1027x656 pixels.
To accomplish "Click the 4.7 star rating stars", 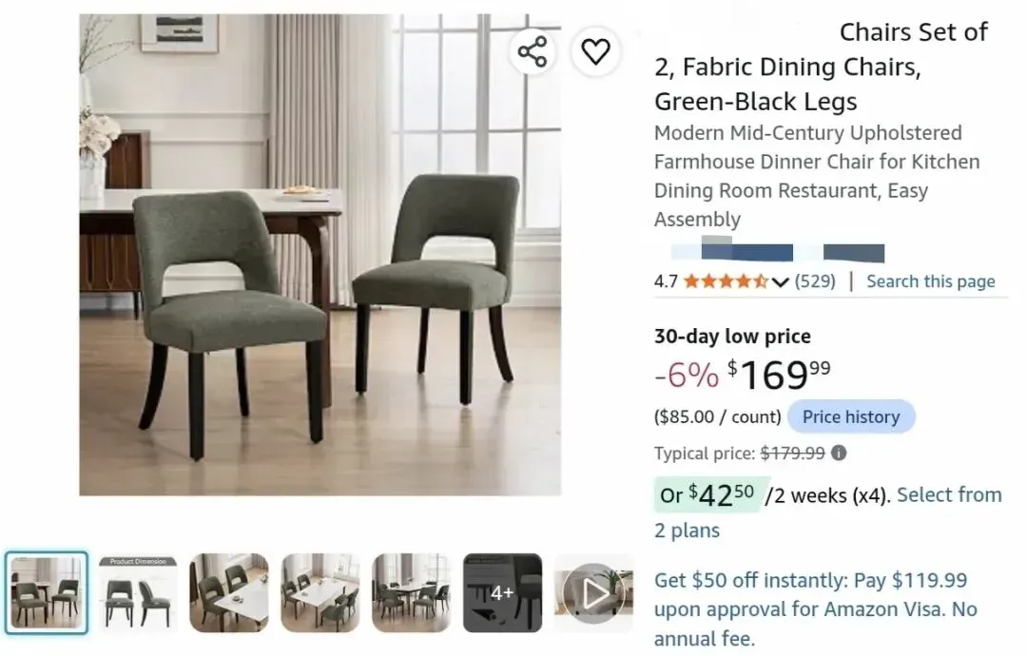I will click(726, 281).
